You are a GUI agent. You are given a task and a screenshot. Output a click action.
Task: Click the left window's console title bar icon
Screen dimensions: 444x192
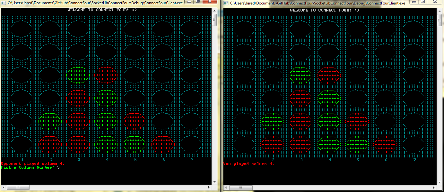[4, 3]
